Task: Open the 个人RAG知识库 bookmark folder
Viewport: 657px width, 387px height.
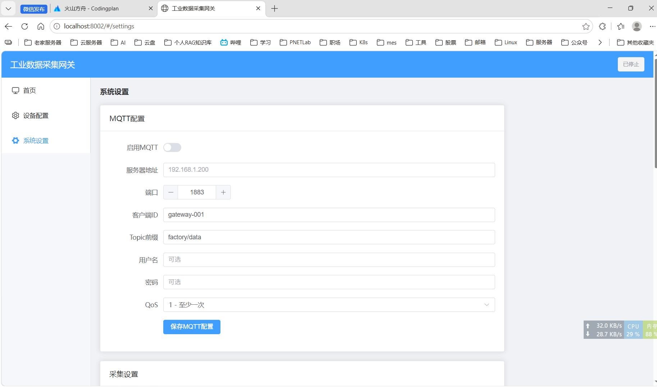Action: [188, 42]
